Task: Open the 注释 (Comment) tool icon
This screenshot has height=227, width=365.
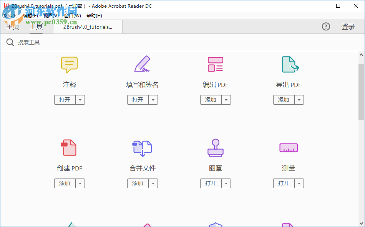Action: coord(69,64)
